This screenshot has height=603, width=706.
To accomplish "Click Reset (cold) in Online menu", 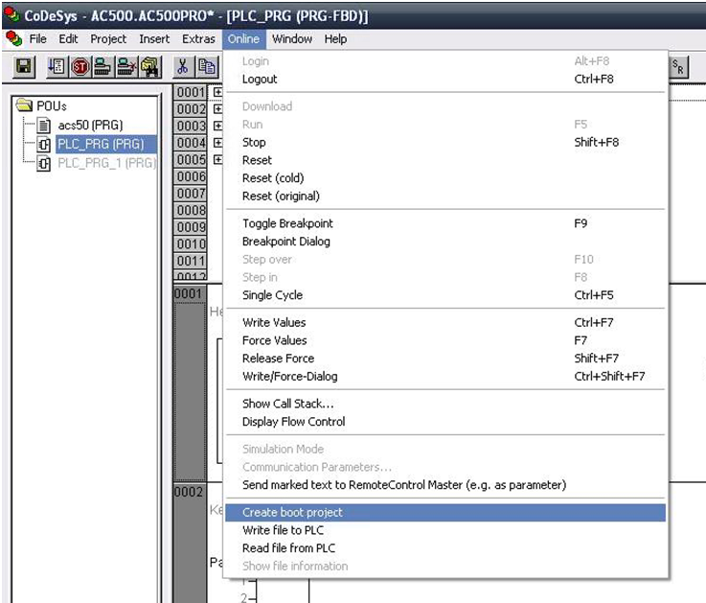I will click(x=272, y=178).
